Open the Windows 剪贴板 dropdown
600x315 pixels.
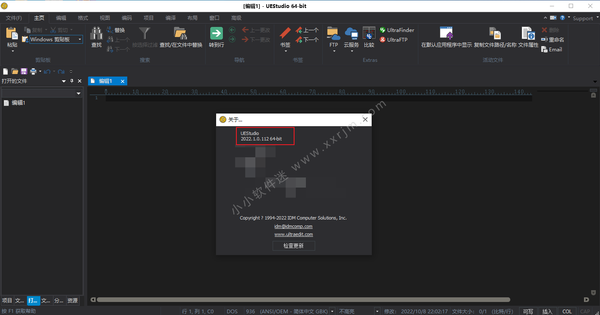(80, 40)
